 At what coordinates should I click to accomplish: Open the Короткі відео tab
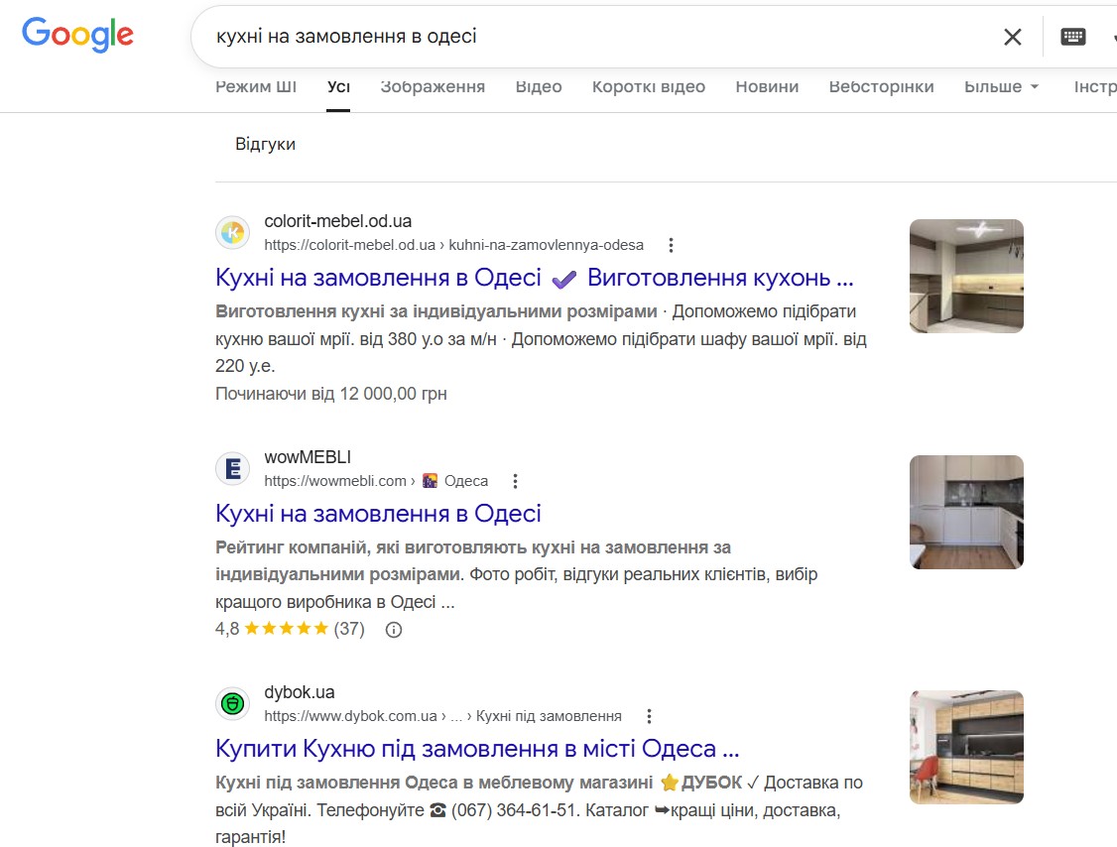[648, 87]
